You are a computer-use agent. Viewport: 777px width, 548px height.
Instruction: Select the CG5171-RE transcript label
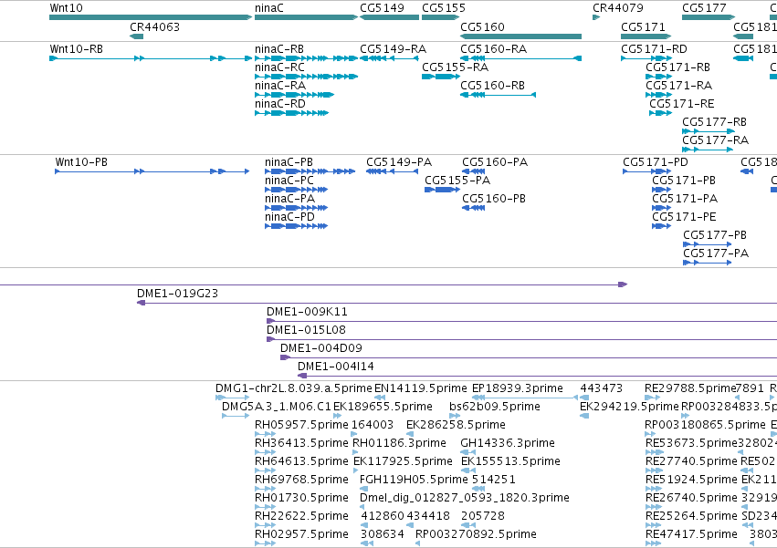coord(682,103)
